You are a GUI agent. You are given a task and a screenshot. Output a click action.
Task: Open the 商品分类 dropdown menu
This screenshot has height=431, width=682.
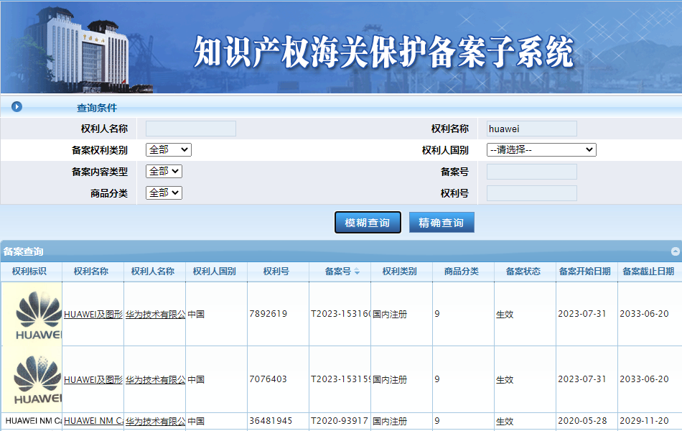164,193
